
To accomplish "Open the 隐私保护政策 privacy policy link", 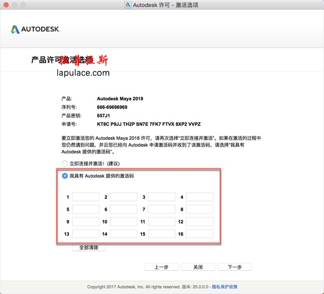I will tap(224, 287).
